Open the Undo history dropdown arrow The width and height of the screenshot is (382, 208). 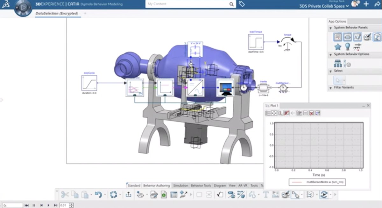(x=105, y=195)
